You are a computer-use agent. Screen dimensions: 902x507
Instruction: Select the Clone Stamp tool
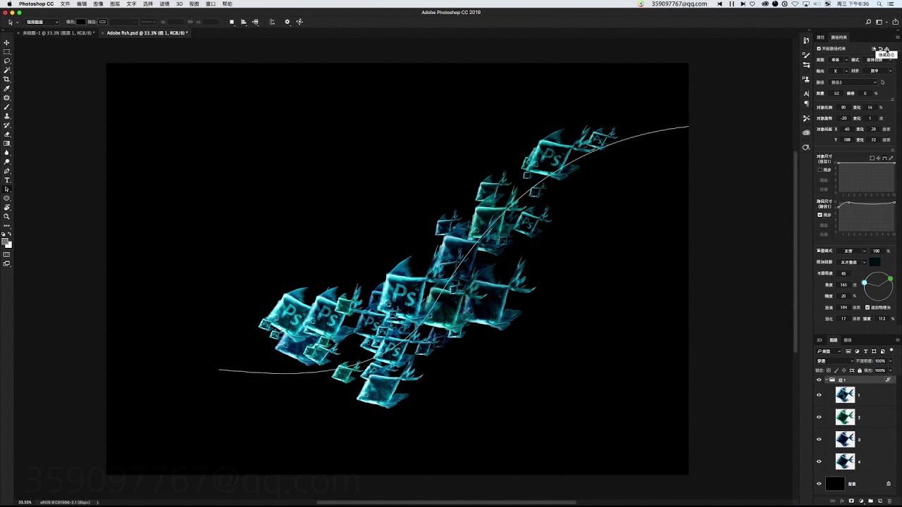coord(7,116)
